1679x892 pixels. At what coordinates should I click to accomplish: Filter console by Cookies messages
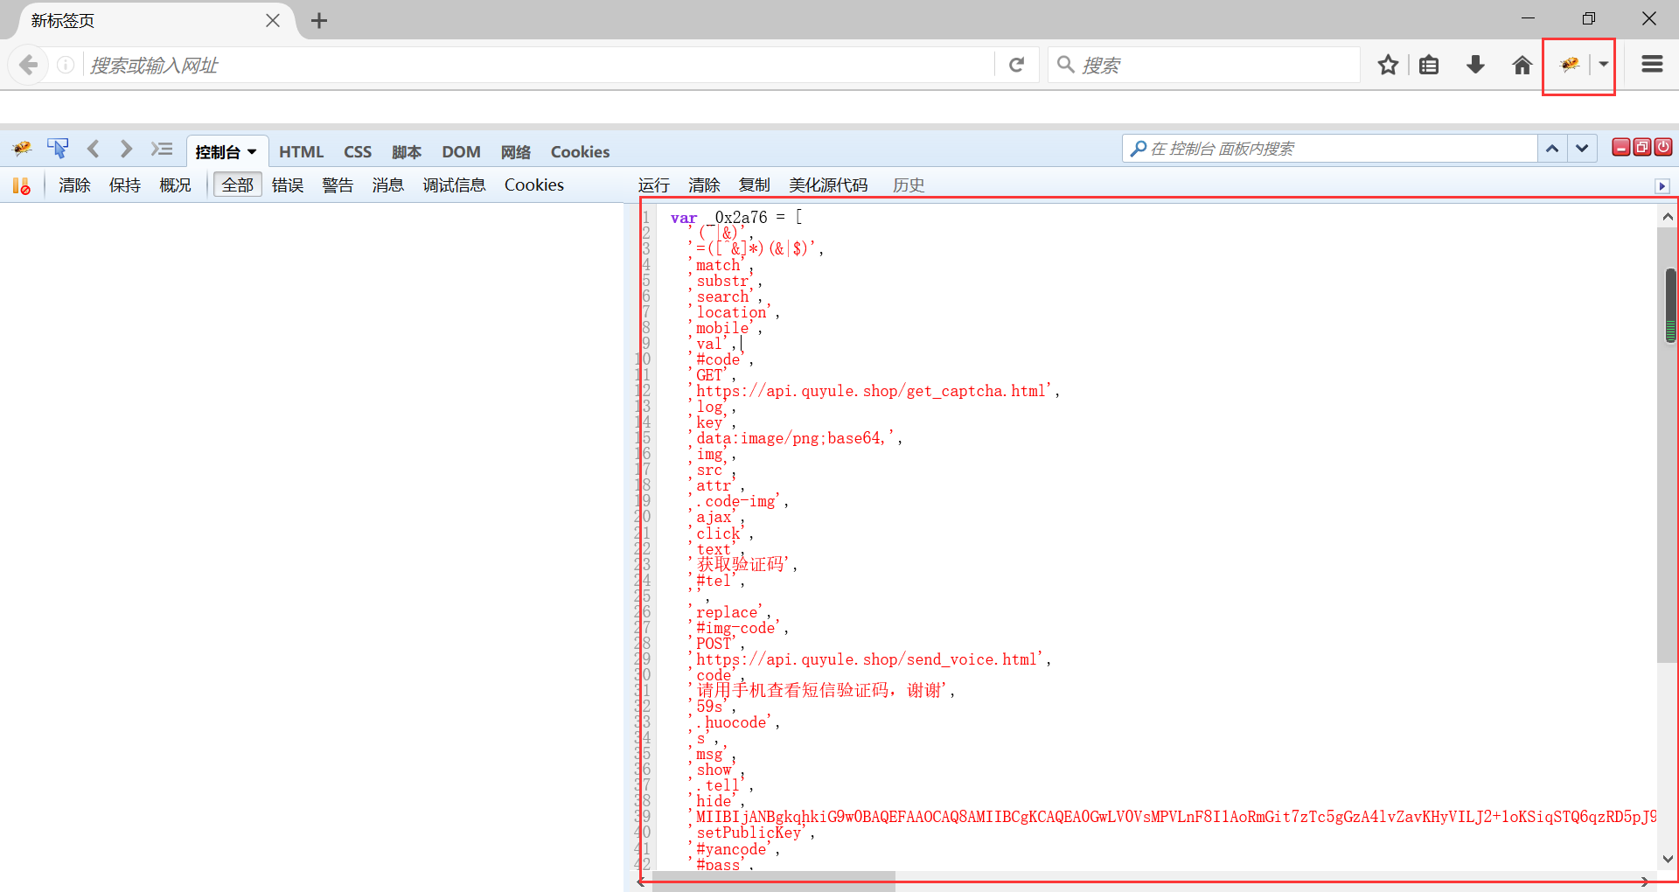(x=533, y=185)
